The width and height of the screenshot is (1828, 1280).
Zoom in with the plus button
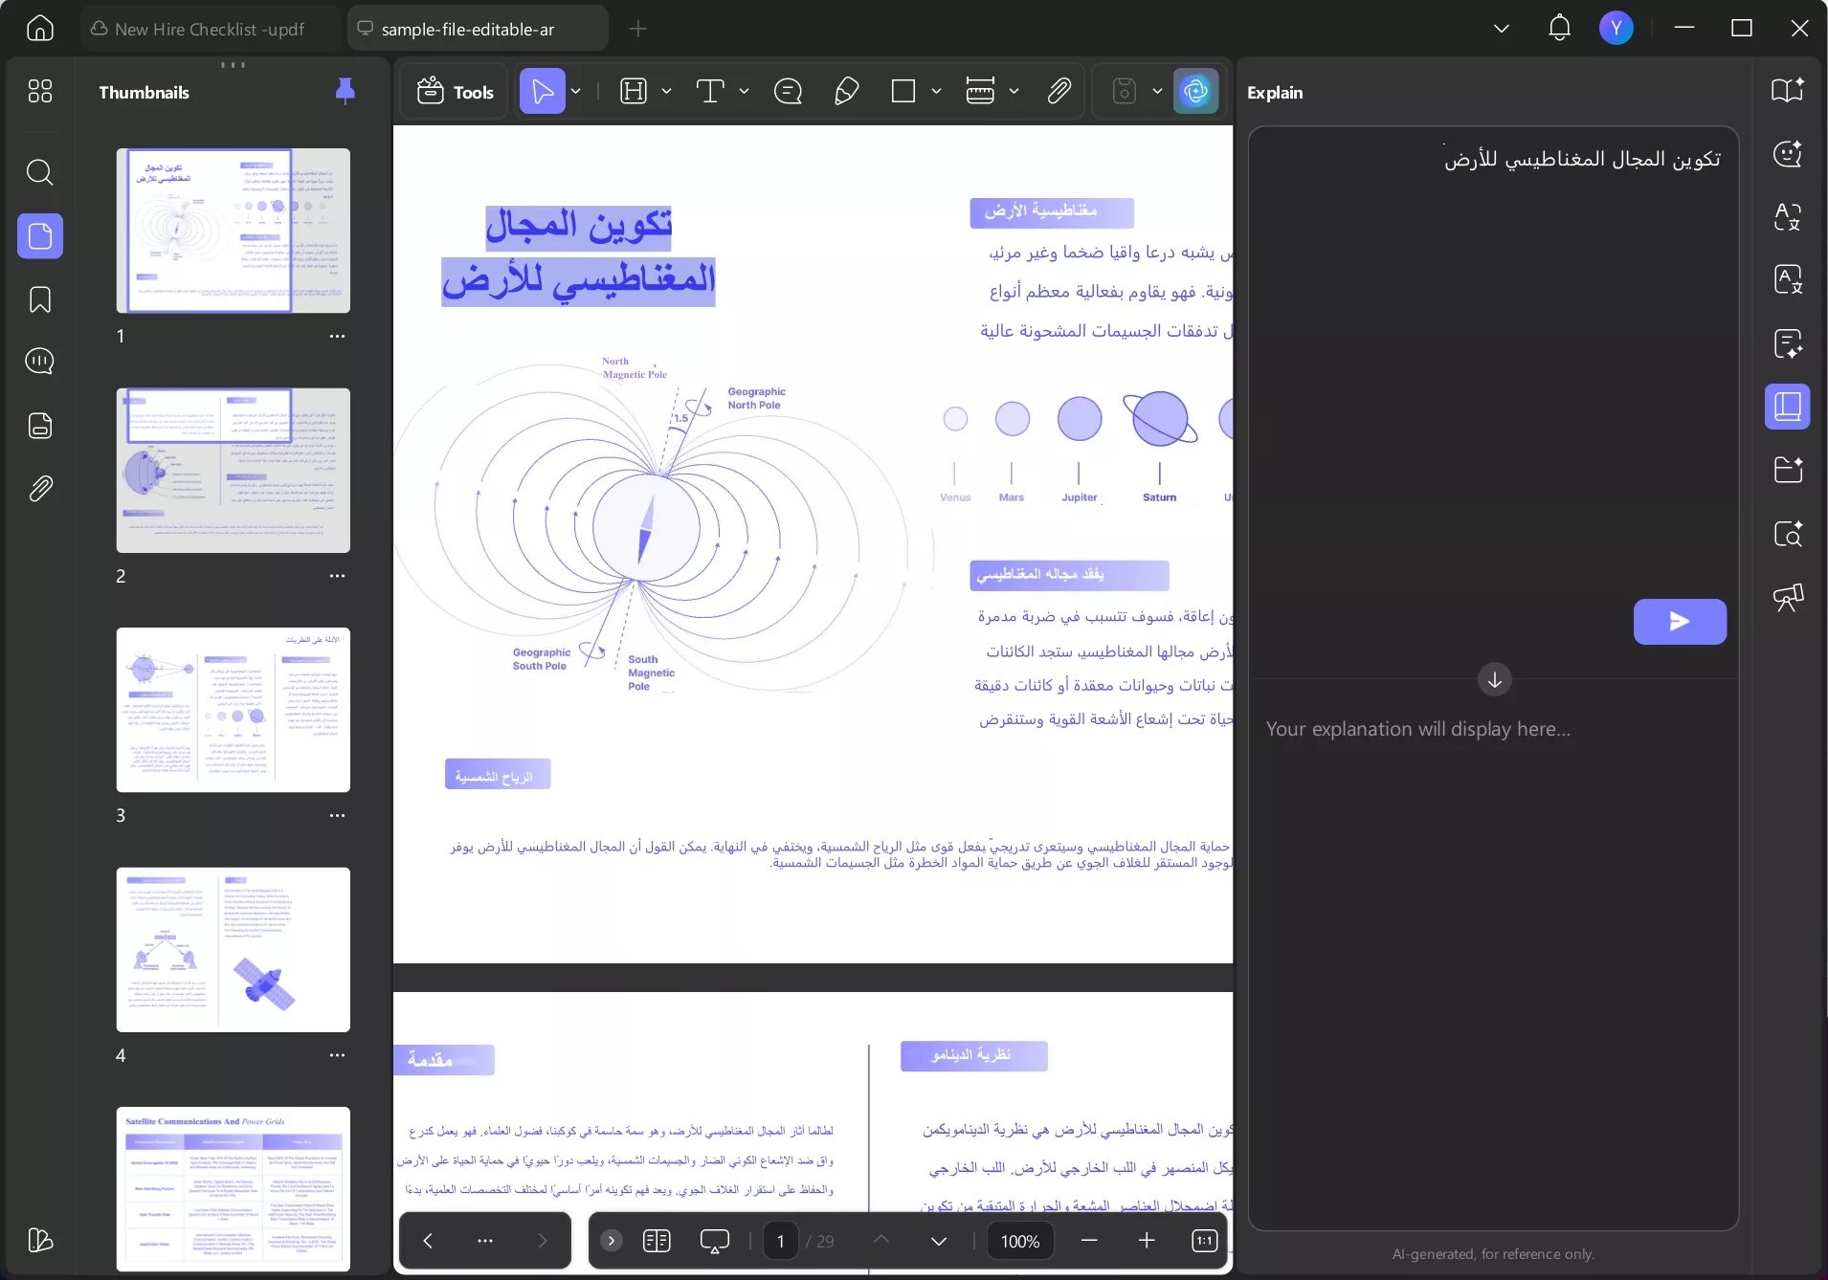tap(1147, 1241)
